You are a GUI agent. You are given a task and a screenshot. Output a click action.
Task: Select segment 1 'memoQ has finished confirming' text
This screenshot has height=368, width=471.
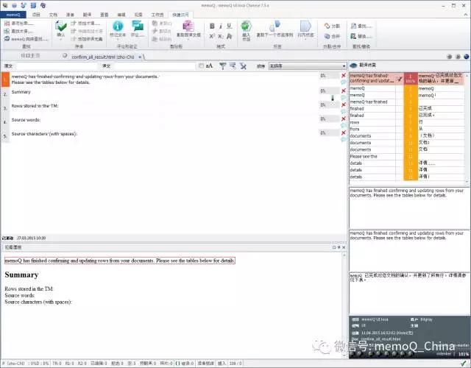85,79
